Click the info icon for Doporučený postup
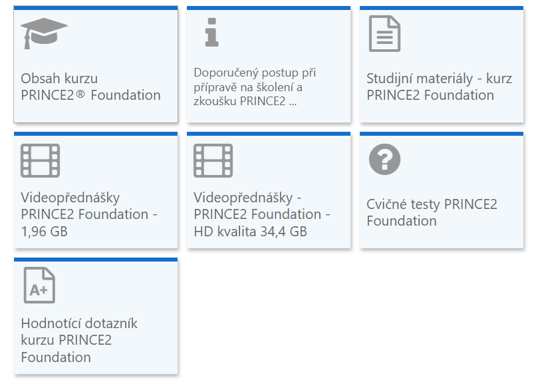This screenshot has height=384, width=534. click(211, 33)
